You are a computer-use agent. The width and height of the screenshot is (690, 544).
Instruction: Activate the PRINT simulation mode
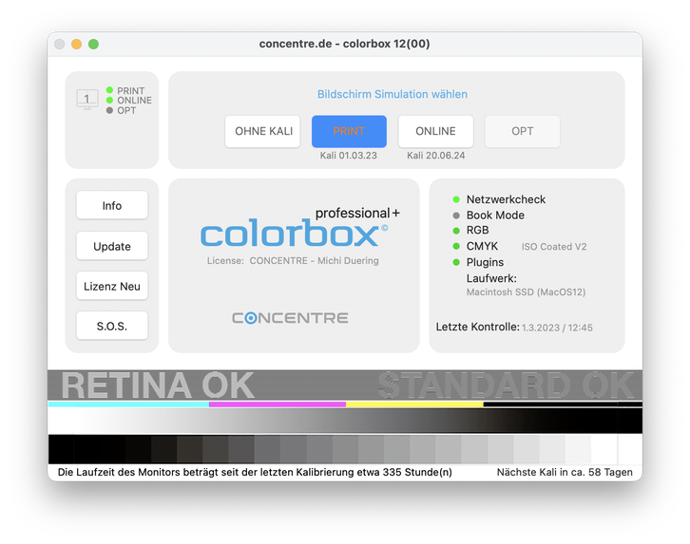349,131
